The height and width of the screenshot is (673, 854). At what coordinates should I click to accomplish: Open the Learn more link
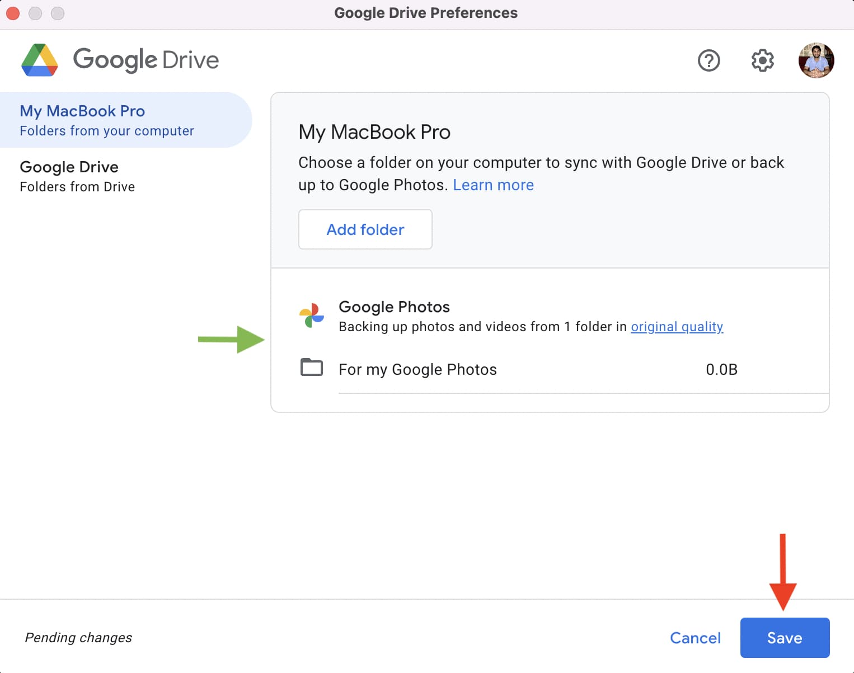[x=493, y=185]
